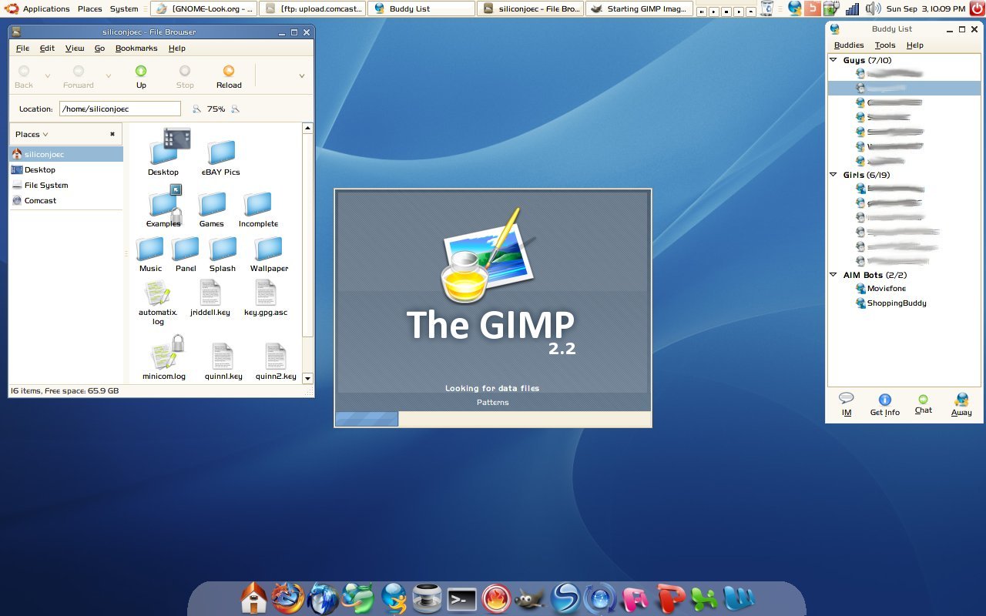Click the Forward toolbar button
Viewport: 986px width, 616px height.
[79, 76]
